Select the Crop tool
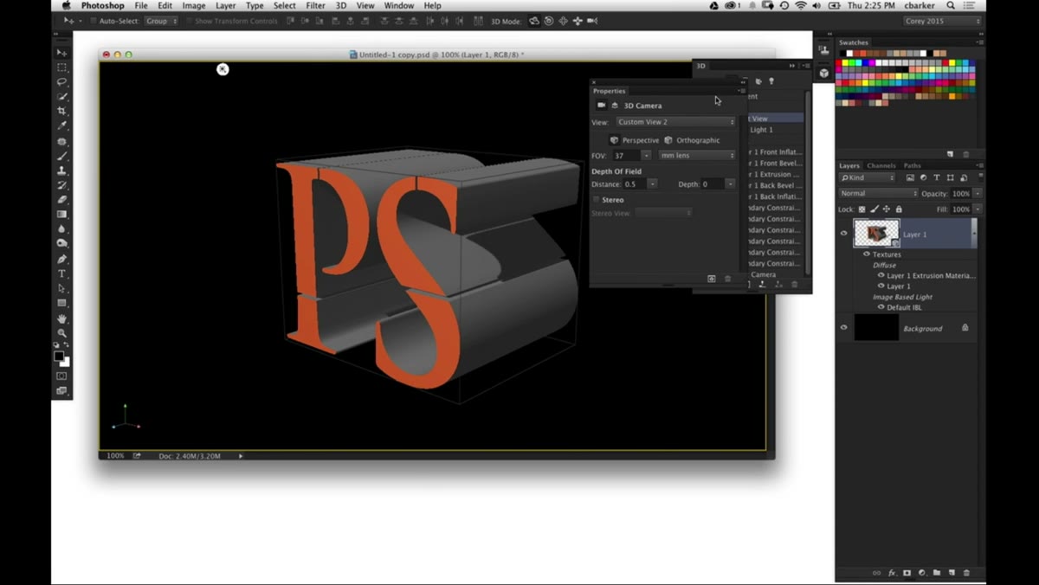Viewport: 1039px width, 585px height. click(61, 111)
